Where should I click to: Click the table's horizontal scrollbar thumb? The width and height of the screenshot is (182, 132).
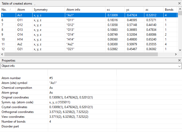(81, 54)
